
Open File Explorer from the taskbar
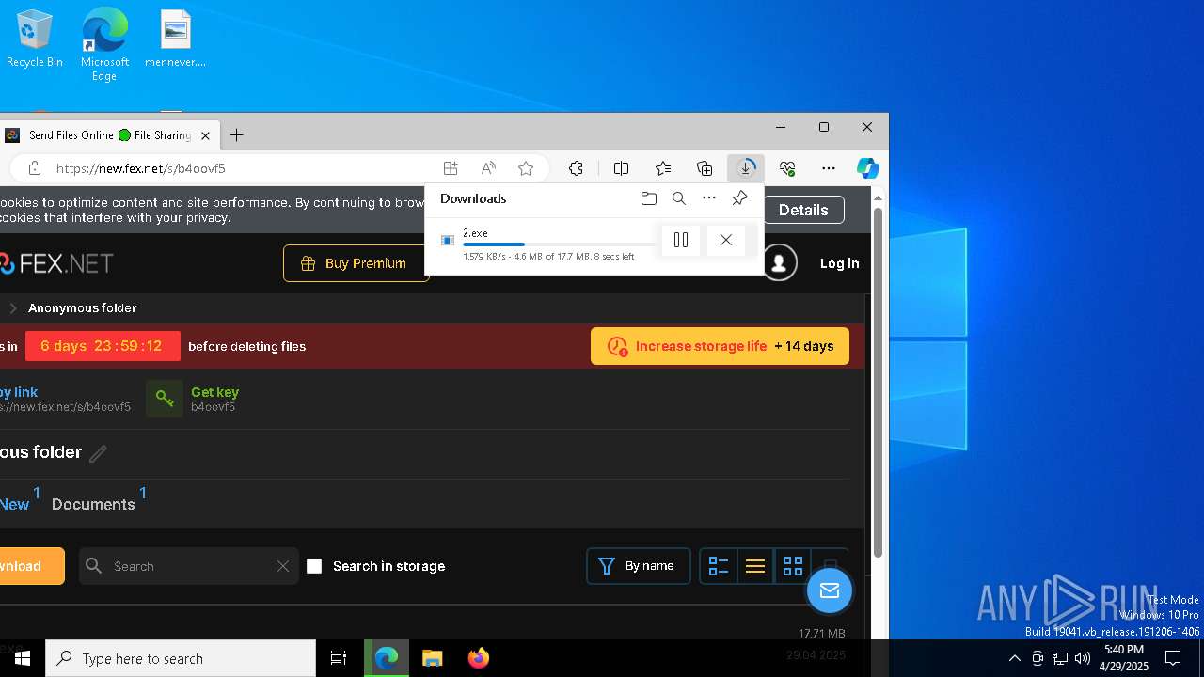(432, 658)
